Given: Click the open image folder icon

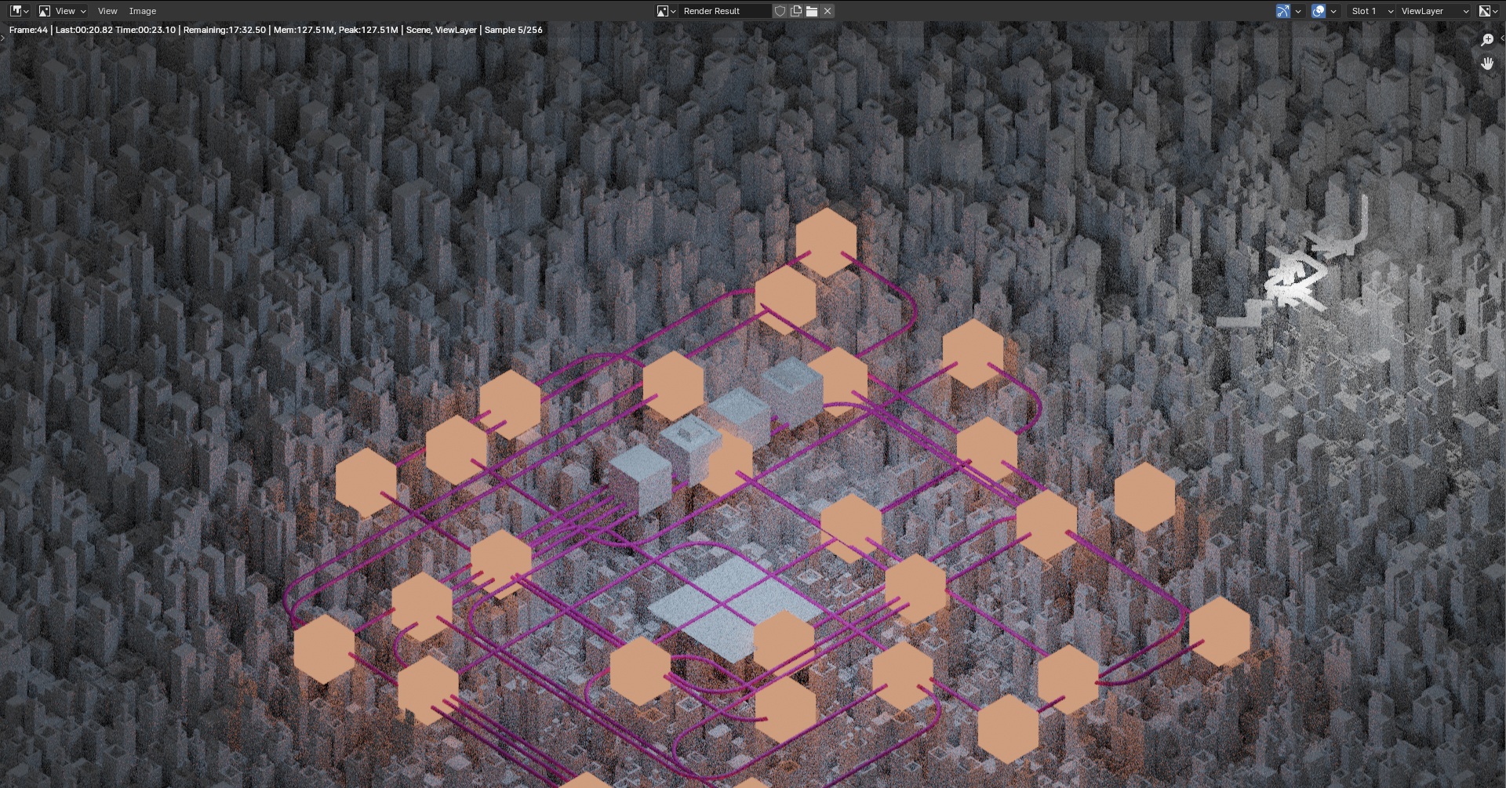Looking at the screenshot, I should pos(812,11).
